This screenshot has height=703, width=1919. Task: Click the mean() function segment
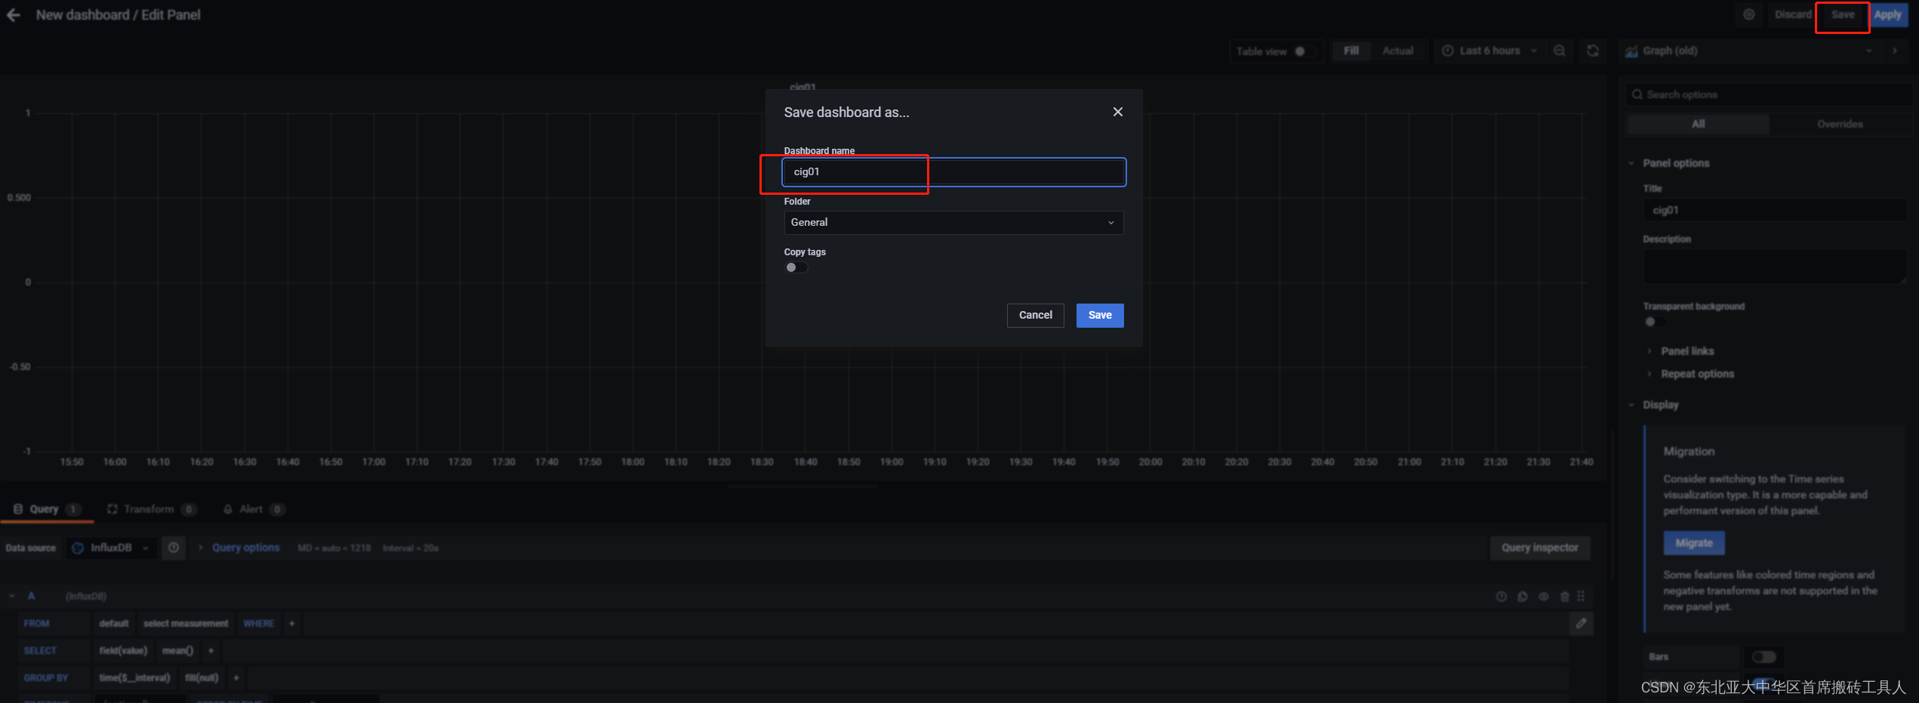(177, 651)
